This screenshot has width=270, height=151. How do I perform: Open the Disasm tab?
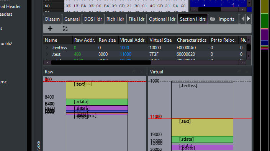52,19
